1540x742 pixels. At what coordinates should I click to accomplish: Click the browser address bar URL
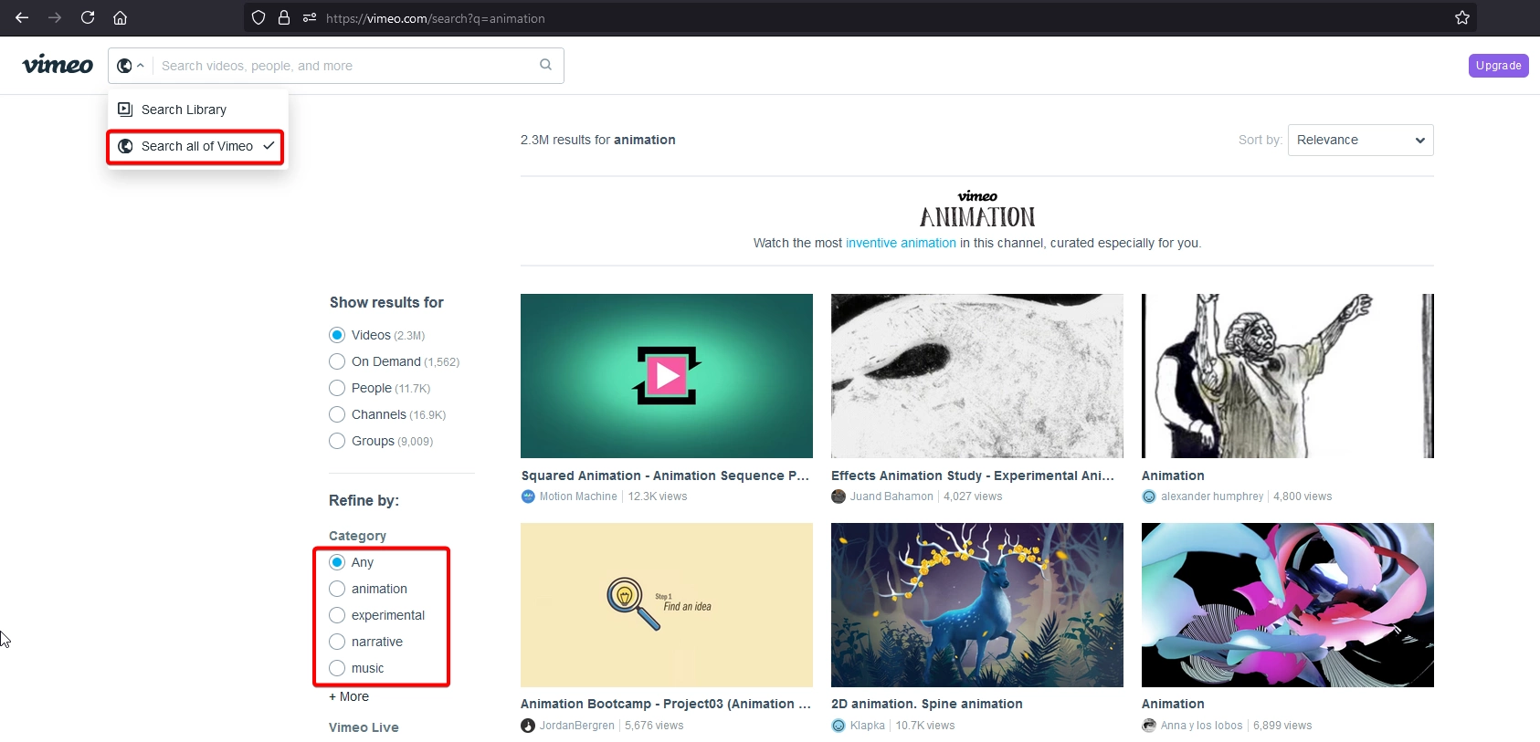pyautogui.click(x=436, y=18)
